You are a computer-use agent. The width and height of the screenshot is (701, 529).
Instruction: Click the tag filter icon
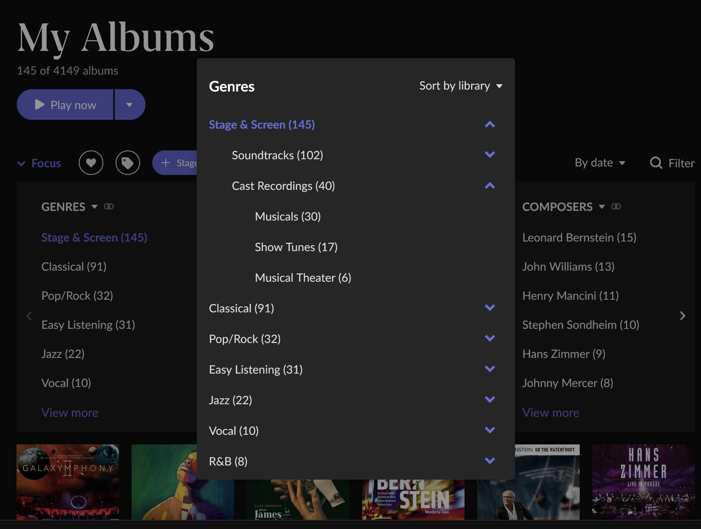(x=128, y=163)
